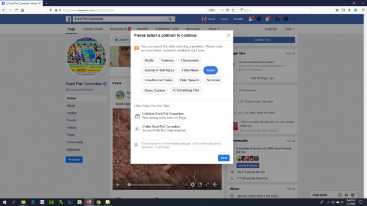Expand the More dropdown tab
The width and height of the screenshot is (367, 206).
(x=214, y=29)
